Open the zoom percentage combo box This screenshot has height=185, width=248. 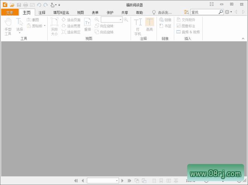(112, 20)
